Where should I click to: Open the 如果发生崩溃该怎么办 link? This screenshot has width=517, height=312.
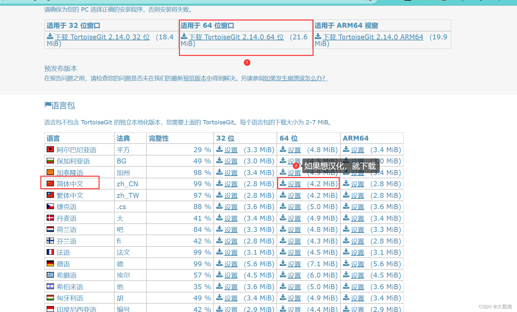296,78
